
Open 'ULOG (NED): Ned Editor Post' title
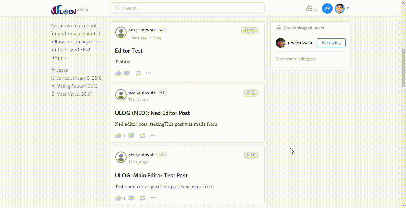[x=152, y=113]
